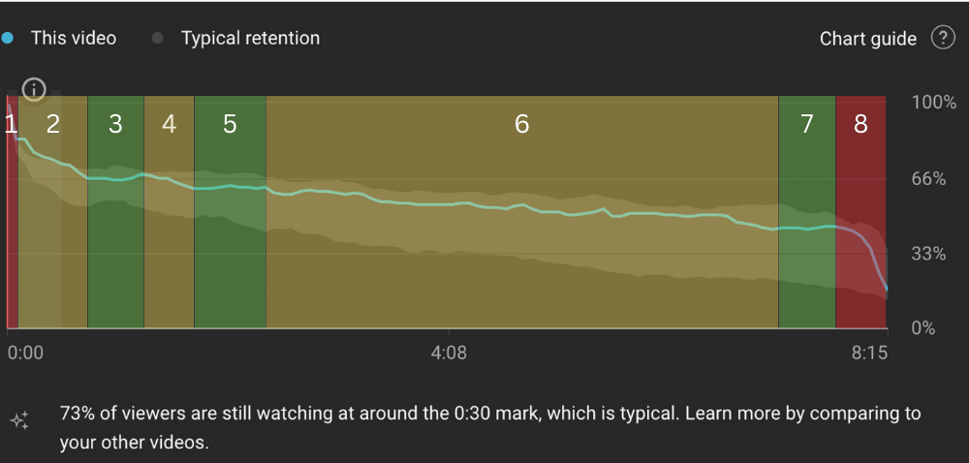Click the 0:00 start timestamp
This screenshot has height=463, width=969.
point(25,354)
